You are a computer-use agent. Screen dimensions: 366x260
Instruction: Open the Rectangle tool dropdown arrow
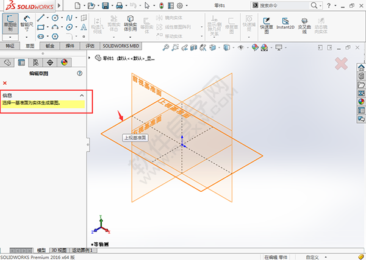pos(48,27)
